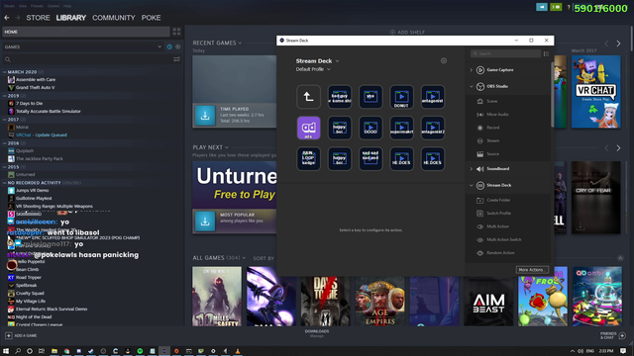Collapse the MARCH 2020 group in Steam
634x356 pixels.
tap(4, 72)
